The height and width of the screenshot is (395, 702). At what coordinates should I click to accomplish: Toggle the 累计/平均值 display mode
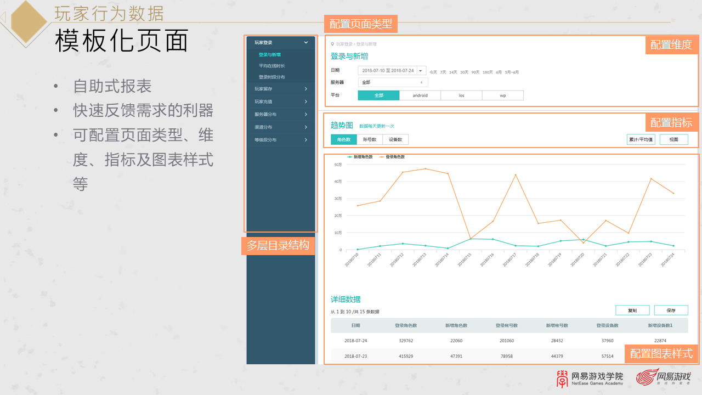[642, 139]
